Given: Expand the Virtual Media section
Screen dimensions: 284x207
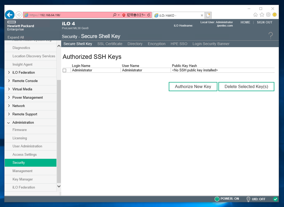Looking at the screenshot, I should (x=9, y=89).
